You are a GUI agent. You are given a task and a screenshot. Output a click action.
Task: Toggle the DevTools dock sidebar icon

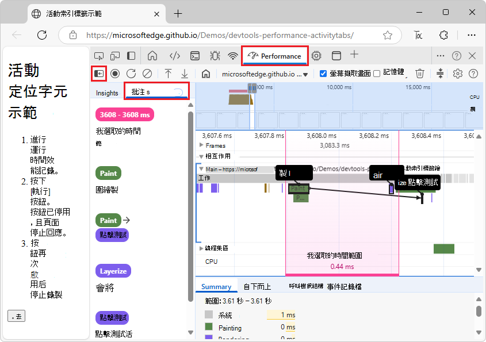pyautogui.click(x=131, y=56)
